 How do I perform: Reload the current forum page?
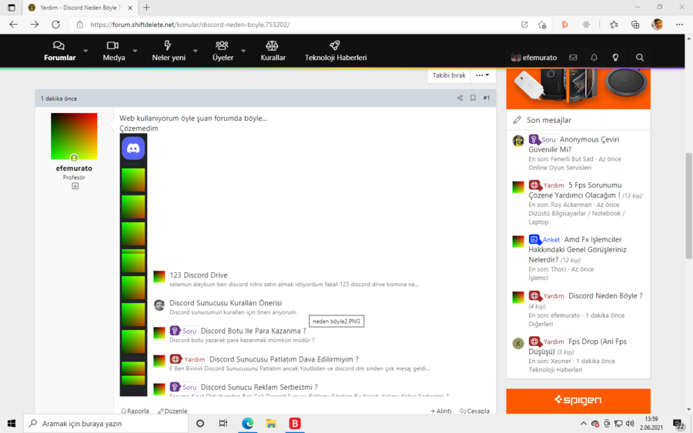55,25
